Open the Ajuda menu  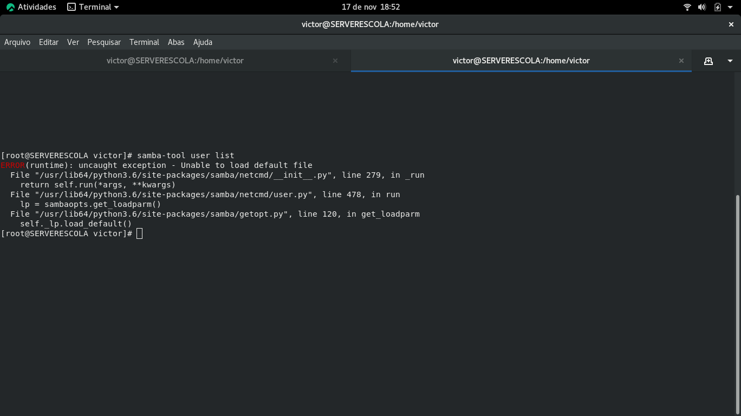203,42
